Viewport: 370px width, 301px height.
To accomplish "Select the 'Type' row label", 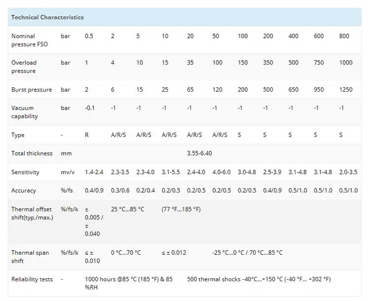I will pos(18,135).
